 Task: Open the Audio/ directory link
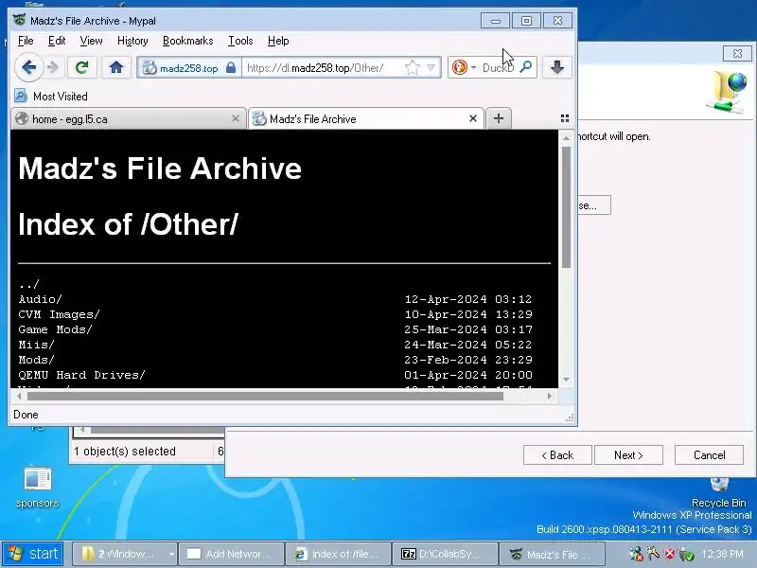(x=40, y=299)
